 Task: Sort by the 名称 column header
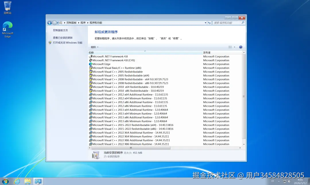pyautogui.click(x=145, y=52)
